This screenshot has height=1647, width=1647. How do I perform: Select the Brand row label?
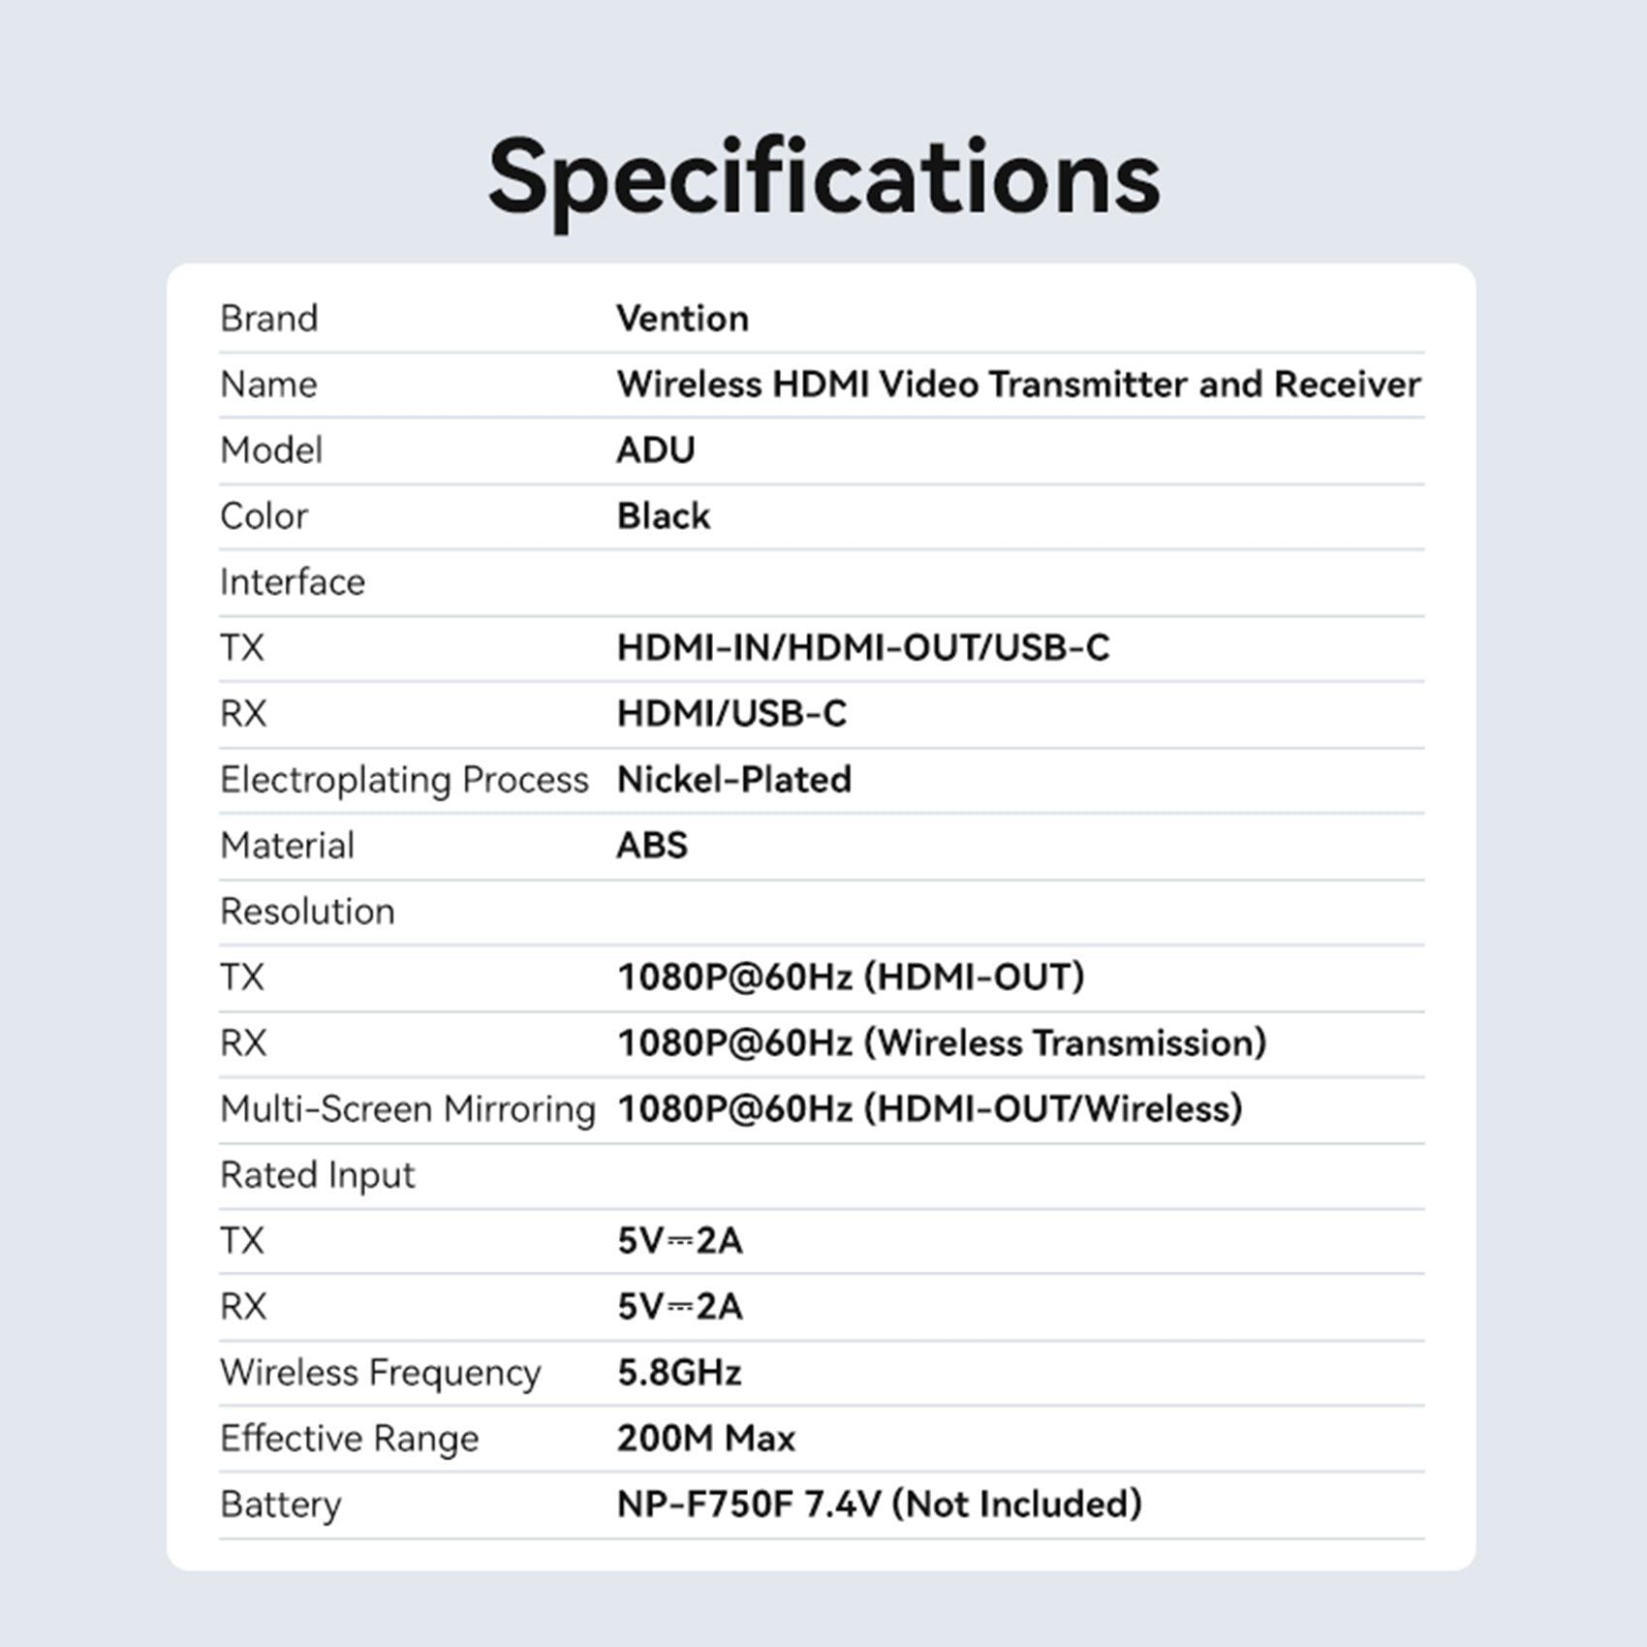coord(268,319)
